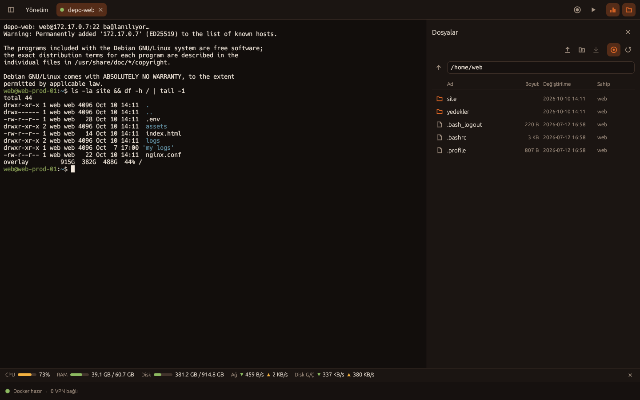Toggle the system stats chart icon
Image resolution: width=640 pixels, height=400 pixels.
(x=613, y=10)
